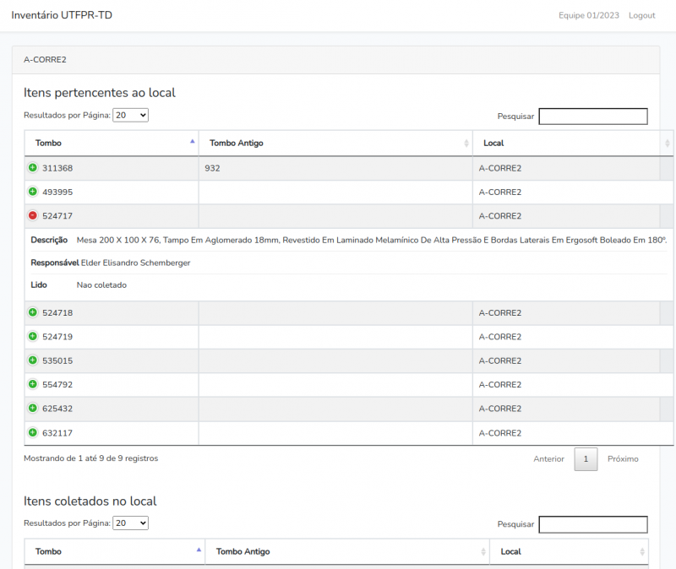Select tombo antigo value 932
Viewport: 676px width, 569px height.
212,168
